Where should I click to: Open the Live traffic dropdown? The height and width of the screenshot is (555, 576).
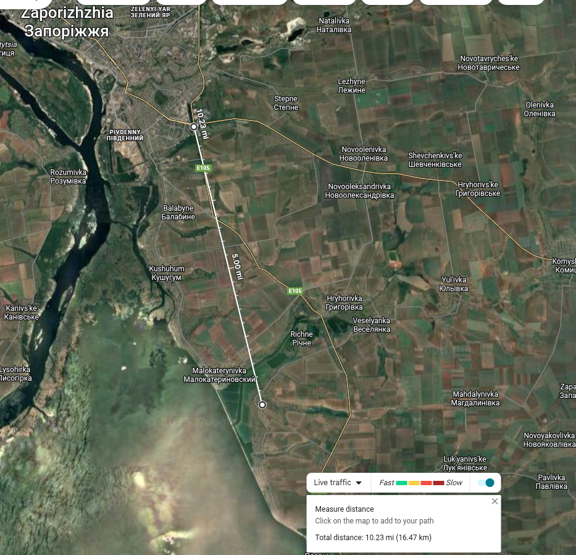tap(338, 483)
